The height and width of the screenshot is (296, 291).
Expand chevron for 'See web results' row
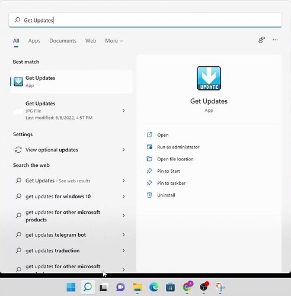124,181
